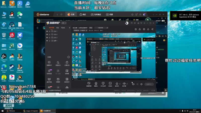Screen dimensions: 201x113
Task: Open the Windows Start menu
Action: [x=2, y=111]
